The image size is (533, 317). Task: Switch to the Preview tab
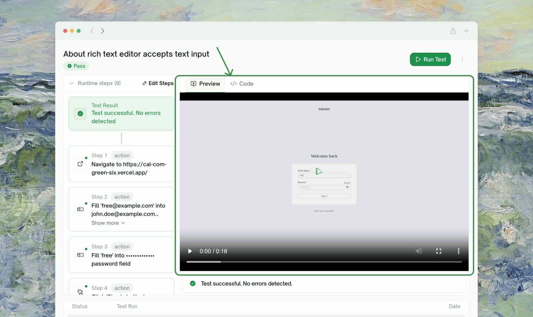tap(205, 84)
